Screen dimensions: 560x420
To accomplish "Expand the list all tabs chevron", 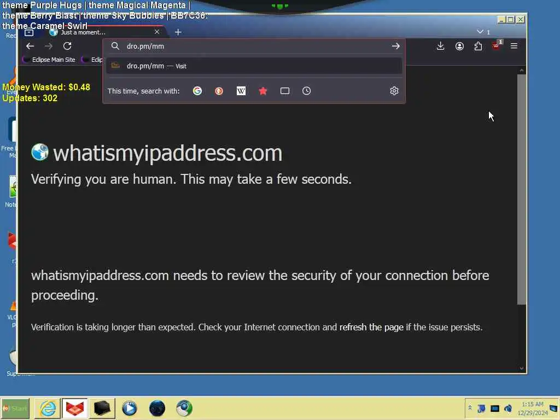I will [480, 32].
